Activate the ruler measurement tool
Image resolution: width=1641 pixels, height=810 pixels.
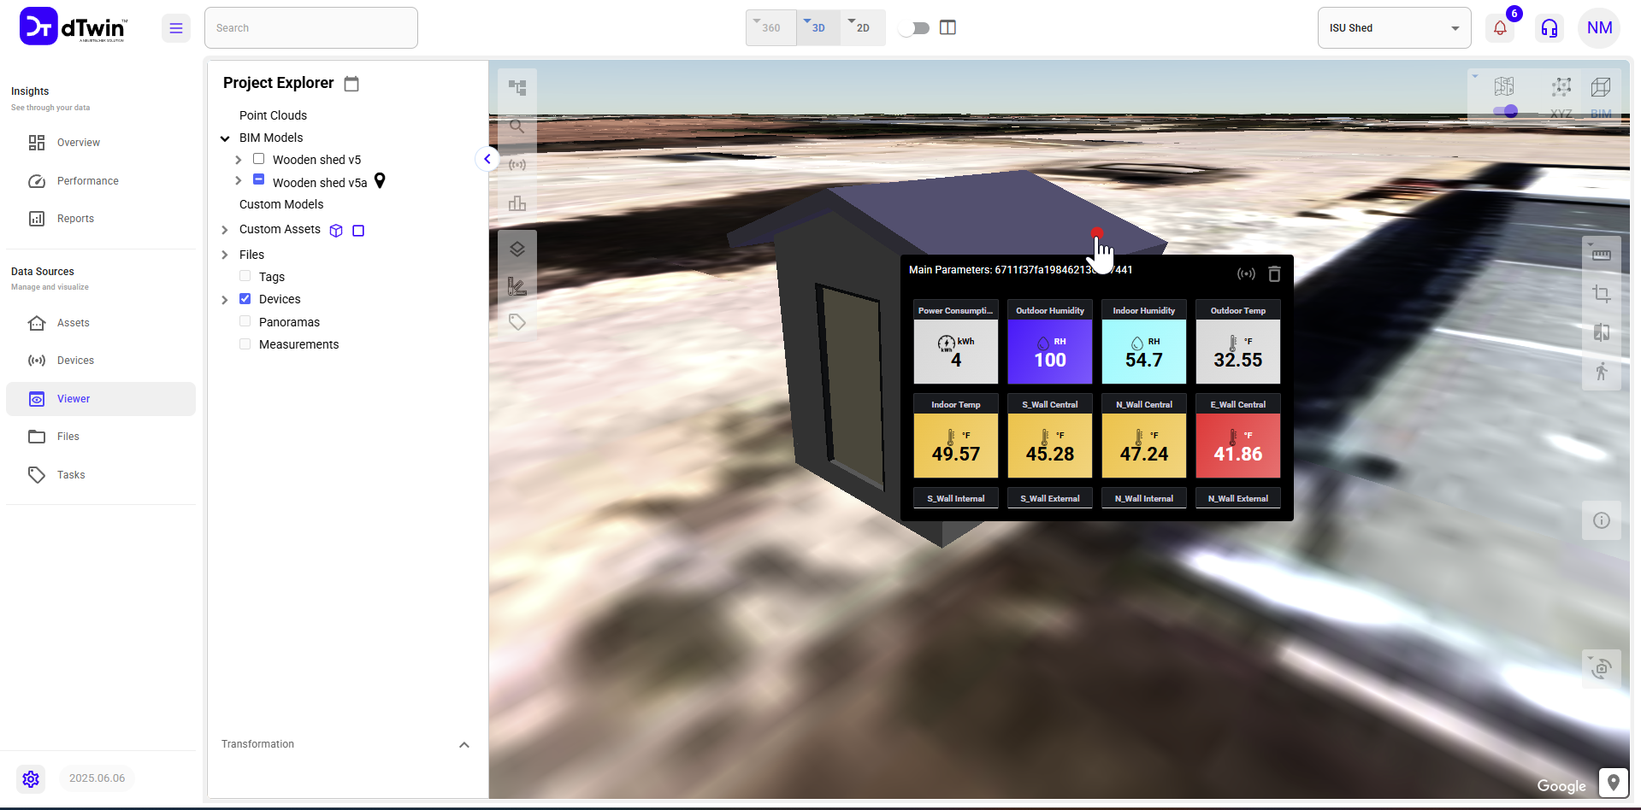tap(1602, 255)
